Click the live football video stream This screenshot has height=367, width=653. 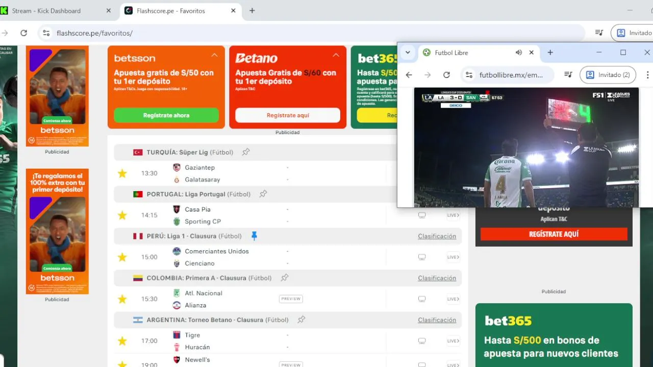(x=526, y=147)
